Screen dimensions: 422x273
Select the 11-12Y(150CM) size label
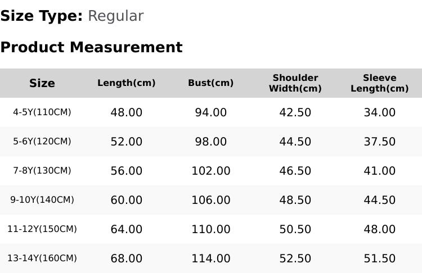[x=42, y=229]
